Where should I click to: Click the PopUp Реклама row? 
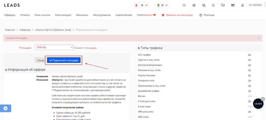[199, 75]
